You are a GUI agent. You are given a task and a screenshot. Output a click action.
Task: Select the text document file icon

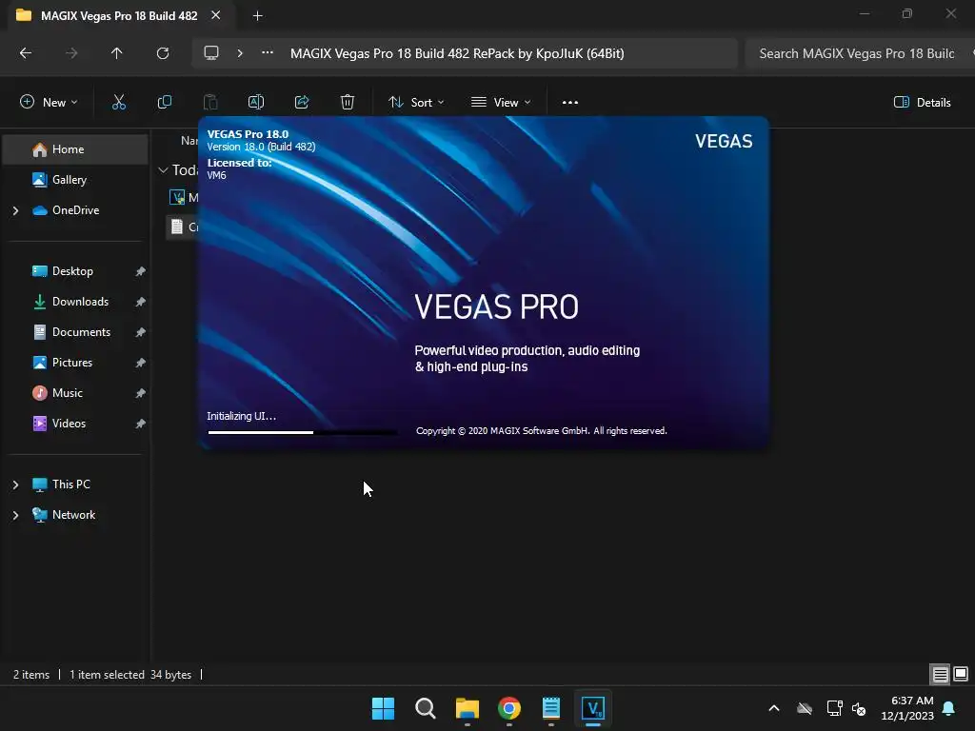177,227
